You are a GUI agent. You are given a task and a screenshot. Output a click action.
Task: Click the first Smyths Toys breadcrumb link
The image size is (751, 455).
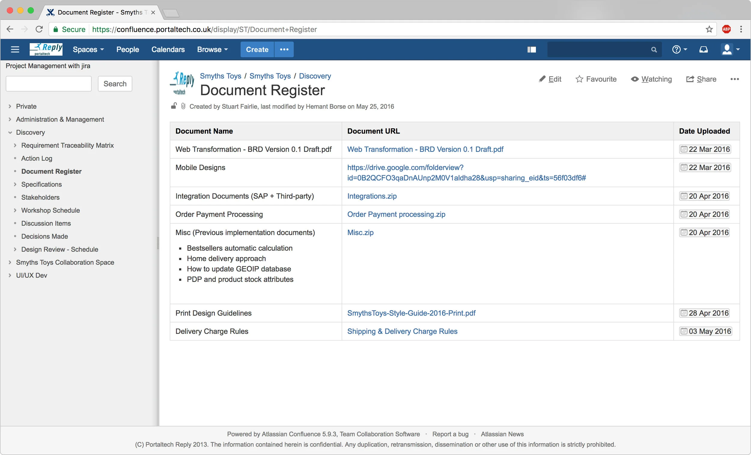(x=220, y=76)
